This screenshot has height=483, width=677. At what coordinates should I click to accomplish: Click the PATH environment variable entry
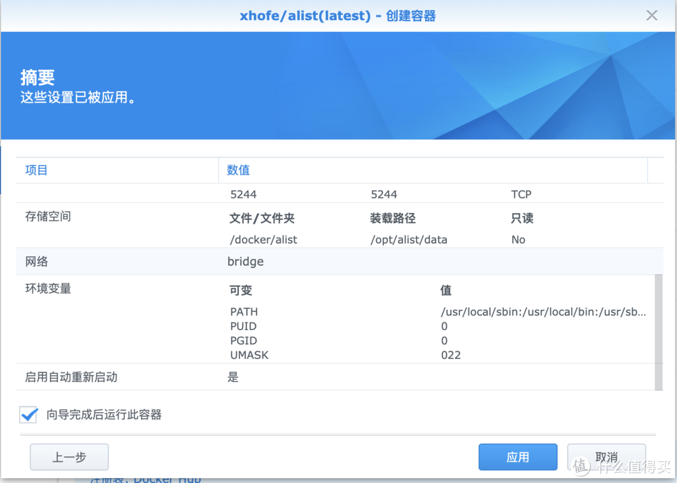244,311
